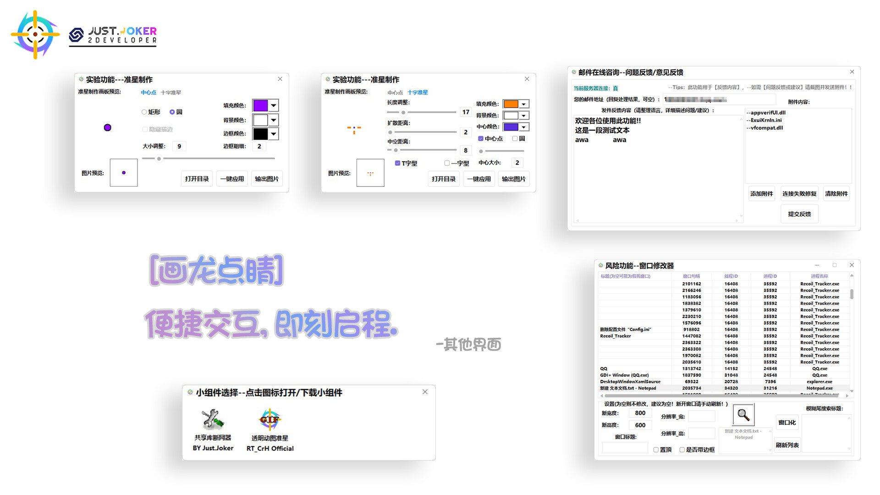
Task: Switch to the 十字准星 tab
Action: (171, 92)
